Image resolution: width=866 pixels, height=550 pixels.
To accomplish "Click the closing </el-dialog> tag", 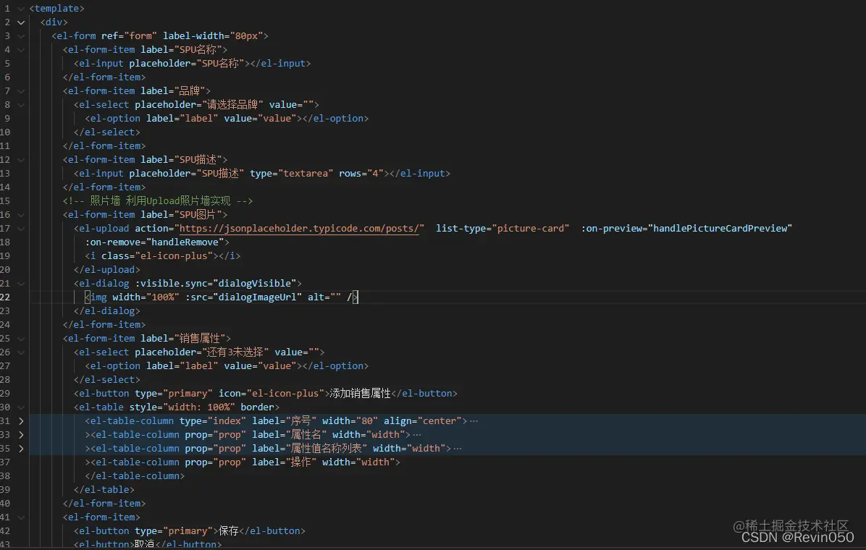I will point(106,311).
